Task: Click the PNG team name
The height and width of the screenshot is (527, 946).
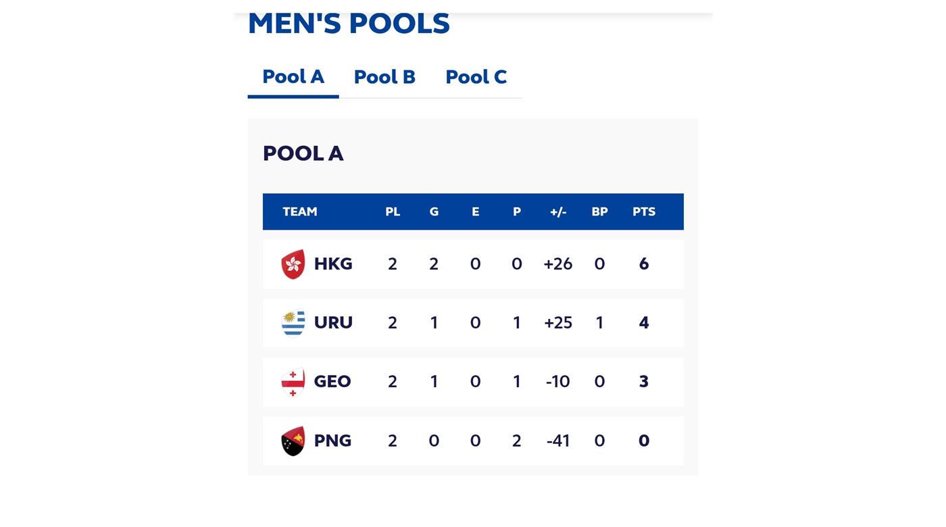Action: click(332, 441)
